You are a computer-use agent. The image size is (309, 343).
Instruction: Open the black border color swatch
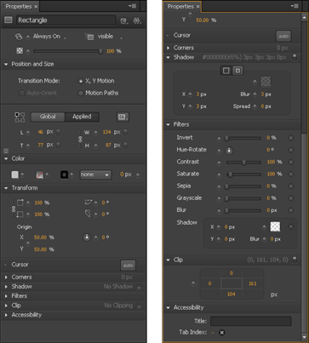tap(64, 174)
